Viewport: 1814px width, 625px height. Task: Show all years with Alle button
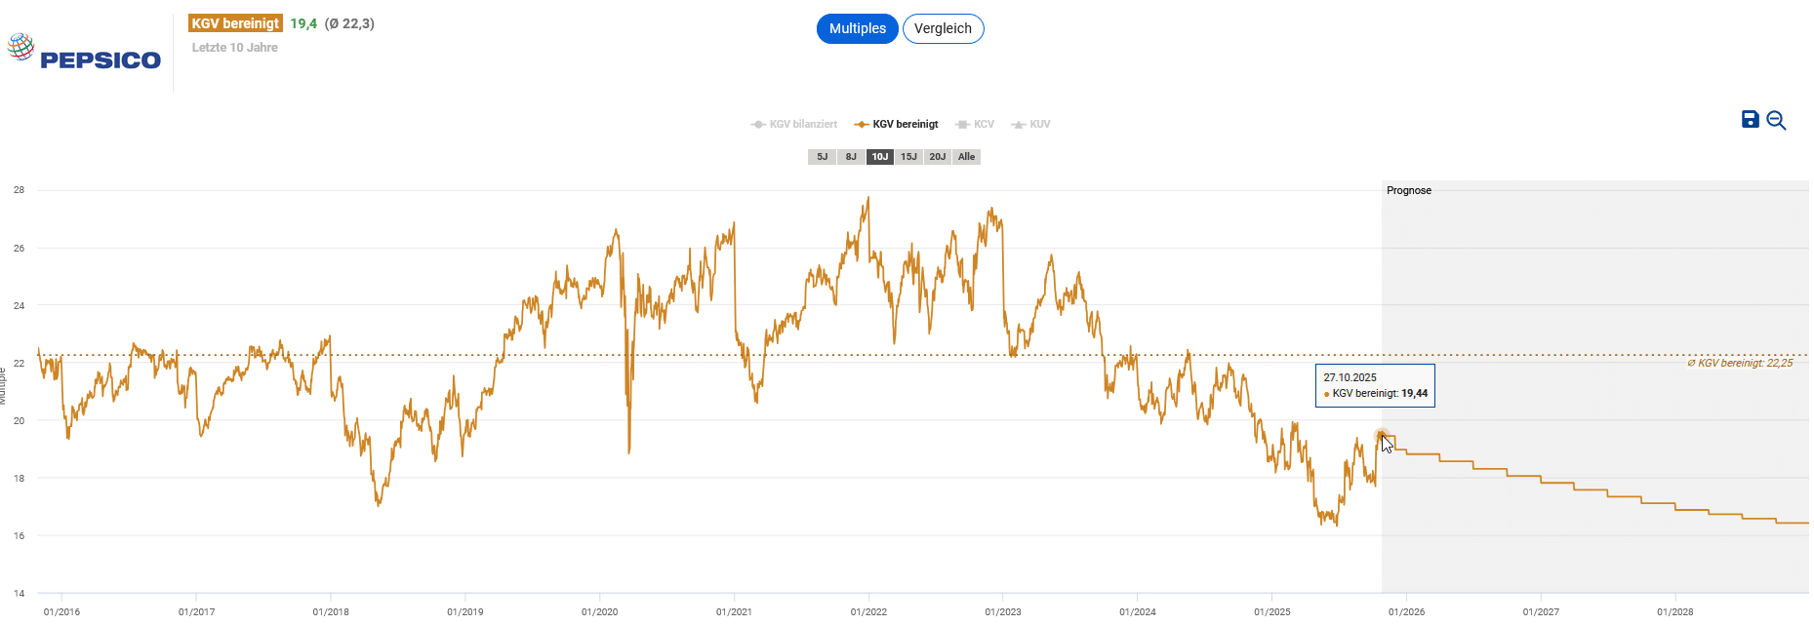966,157
